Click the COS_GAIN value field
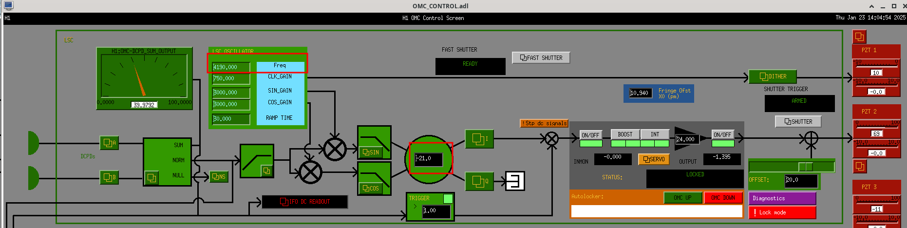Screen dimensions: 907x228 click(x=231, y=104)
